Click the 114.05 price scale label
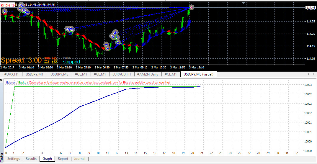317x164 pixels. 311,59
